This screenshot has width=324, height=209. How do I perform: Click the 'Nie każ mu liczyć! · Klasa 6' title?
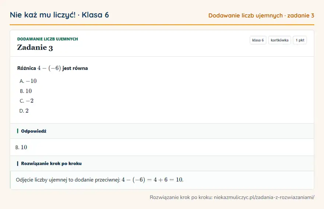coord(59,15)
